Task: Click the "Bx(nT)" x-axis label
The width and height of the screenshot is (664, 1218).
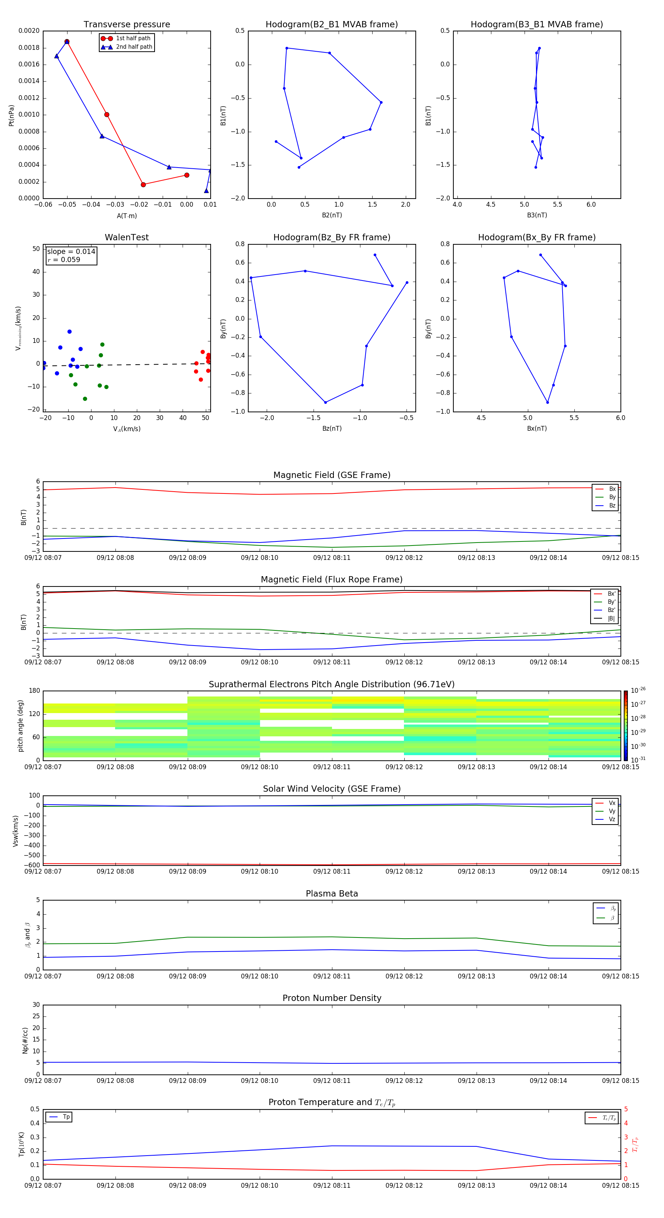Action: (537, 429)
